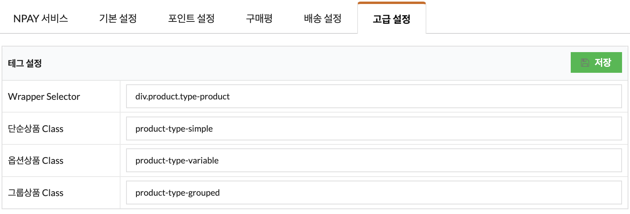Click the 그룹상품 Class label
This screenshot has width=630, height=214.
pyautogui.click(x=36, y=193)
